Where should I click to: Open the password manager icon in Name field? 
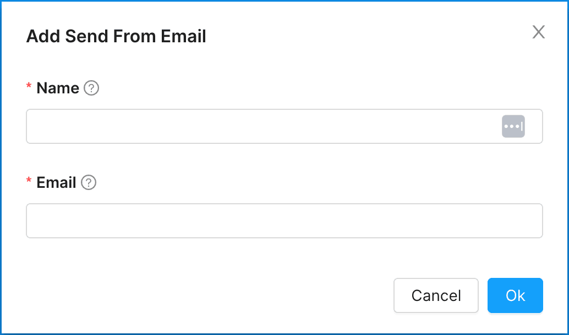513,126
